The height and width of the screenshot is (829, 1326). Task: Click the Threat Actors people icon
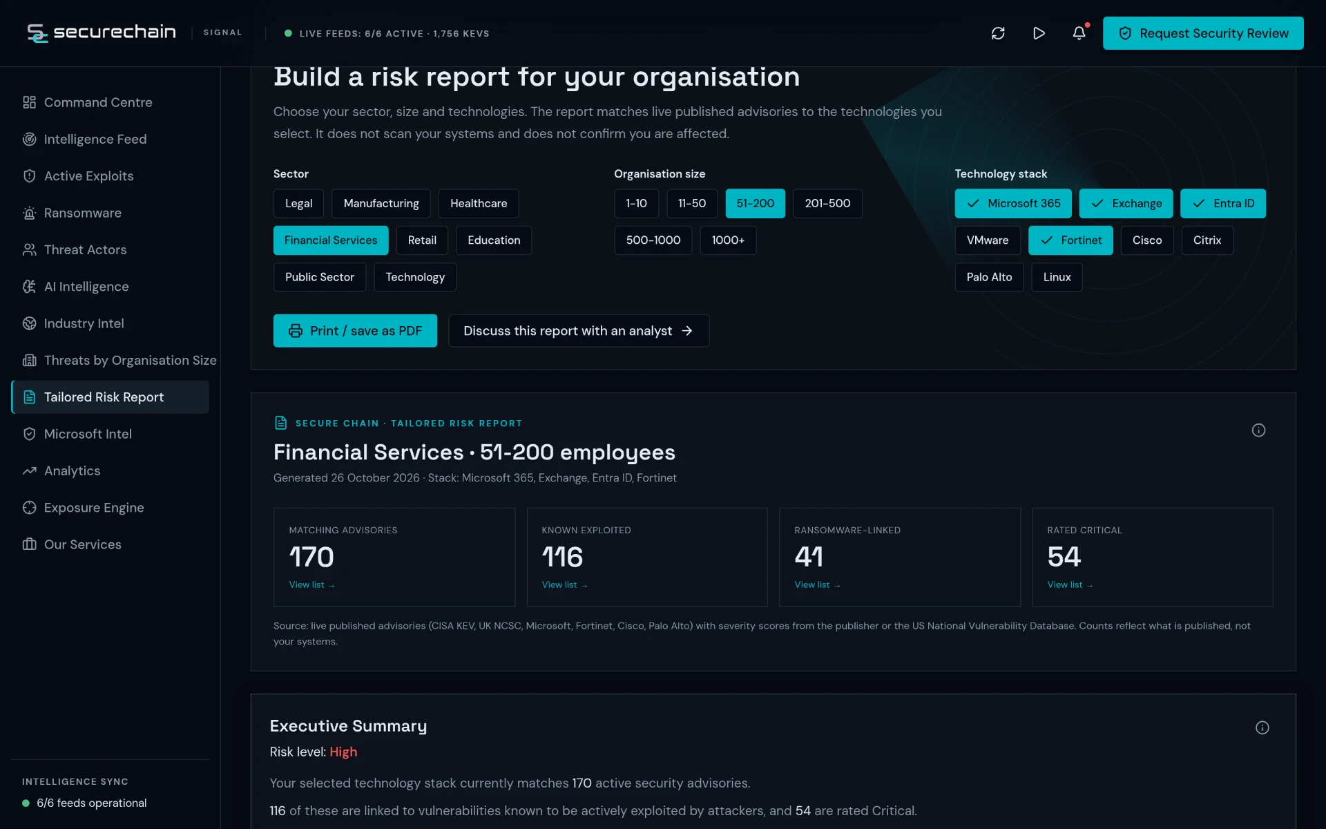coord(29,249)
